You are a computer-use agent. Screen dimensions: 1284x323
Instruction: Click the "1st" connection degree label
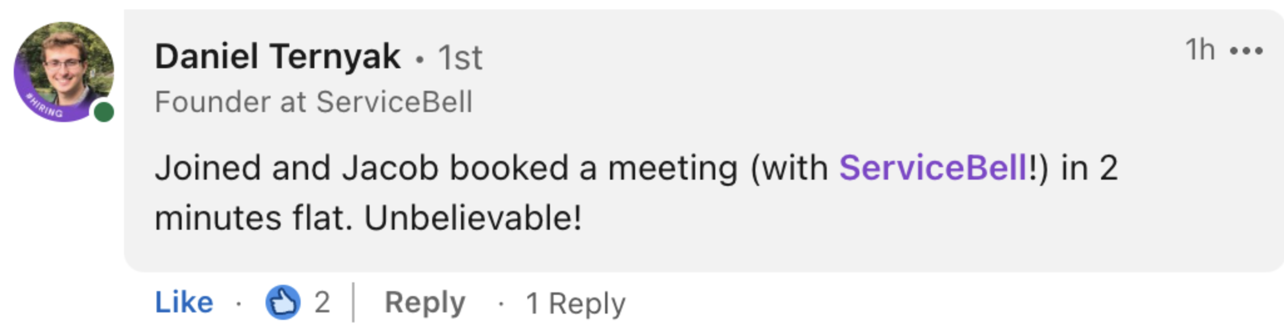click(x=460, y=58)
